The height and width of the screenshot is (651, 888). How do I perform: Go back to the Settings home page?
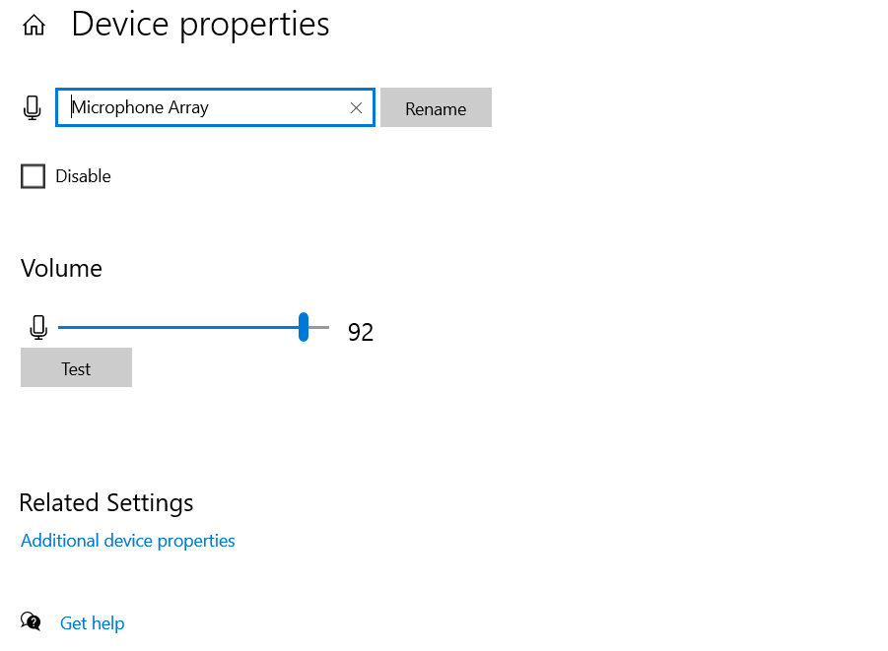pyautogui.click(x=34, y=26)
